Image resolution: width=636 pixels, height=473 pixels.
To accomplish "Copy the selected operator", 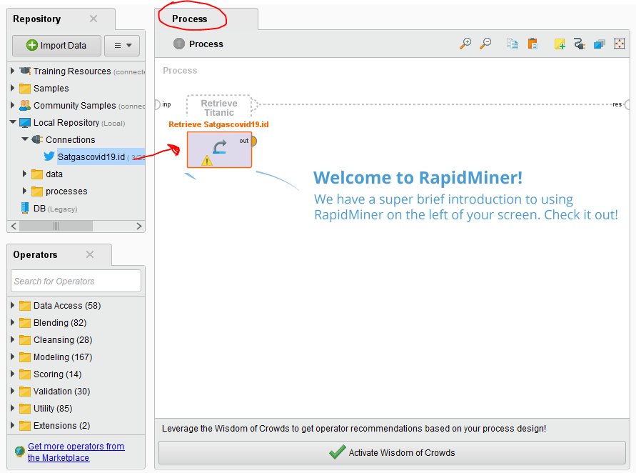I will [x=512, y=44].
